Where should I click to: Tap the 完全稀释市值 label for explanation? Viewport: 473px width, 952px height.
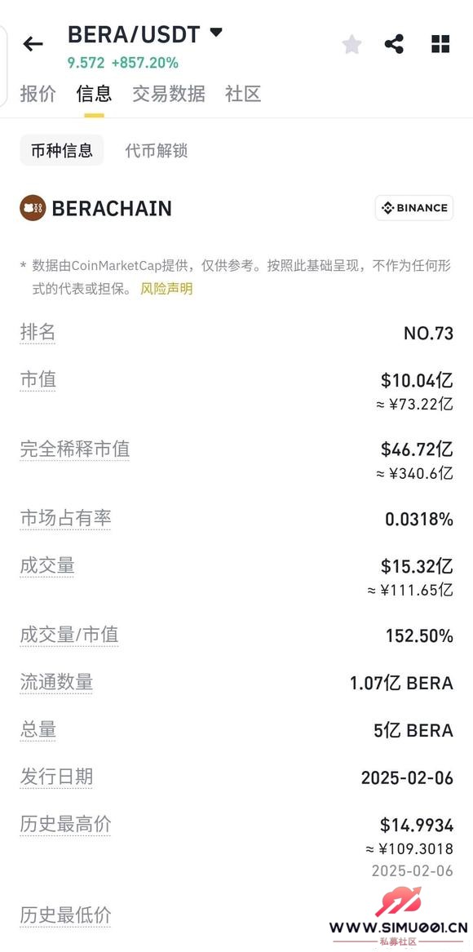click(75, 449)
